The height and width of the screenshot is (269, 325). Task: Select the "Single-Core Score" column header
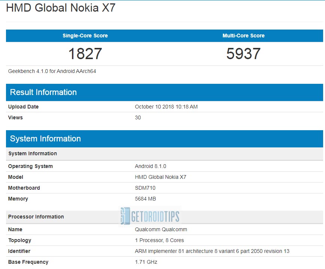pos(85,36)
